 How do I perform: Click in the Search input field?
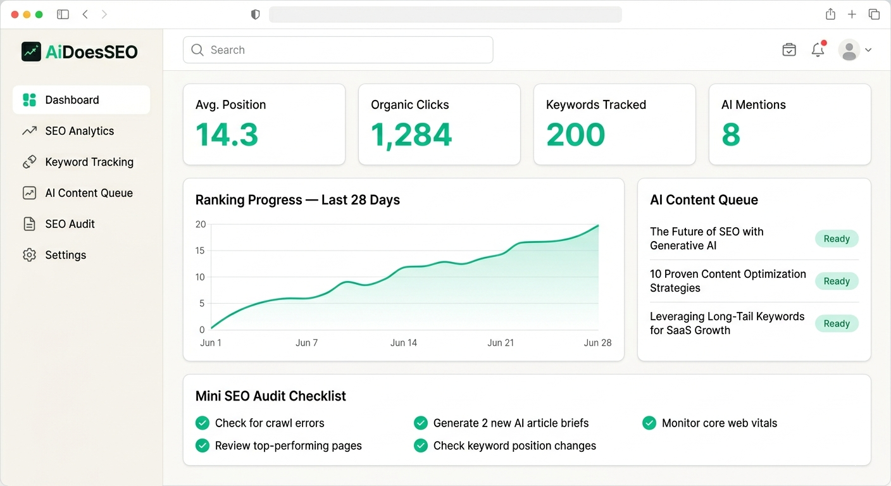pos(338,50)
